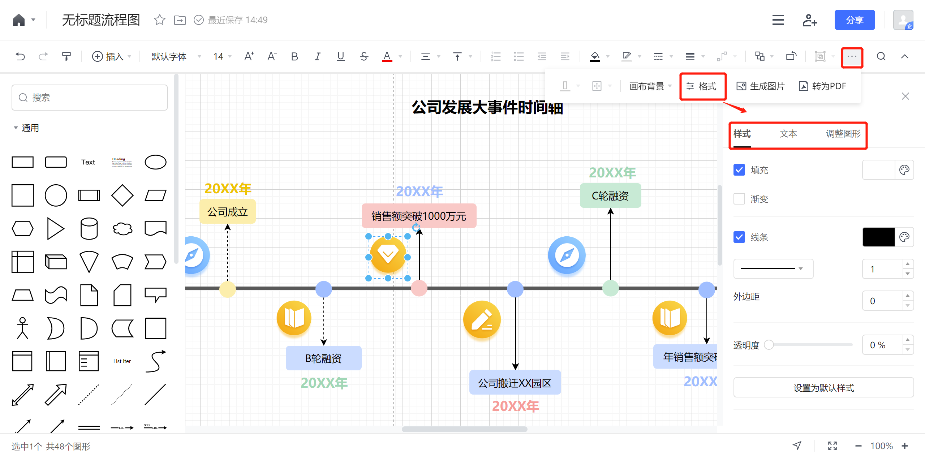925x456 pixels.
Task: Click the black line color swatch
Action: [x=878, y=237]
